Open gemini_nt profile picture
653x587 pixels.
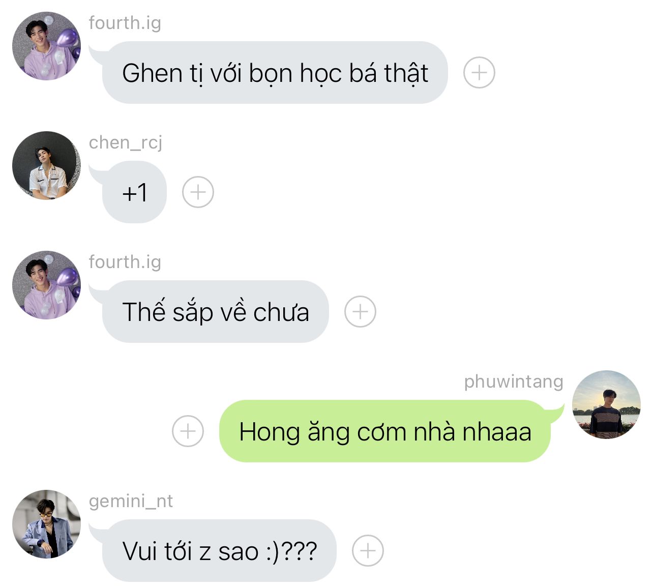coord(46,524)
